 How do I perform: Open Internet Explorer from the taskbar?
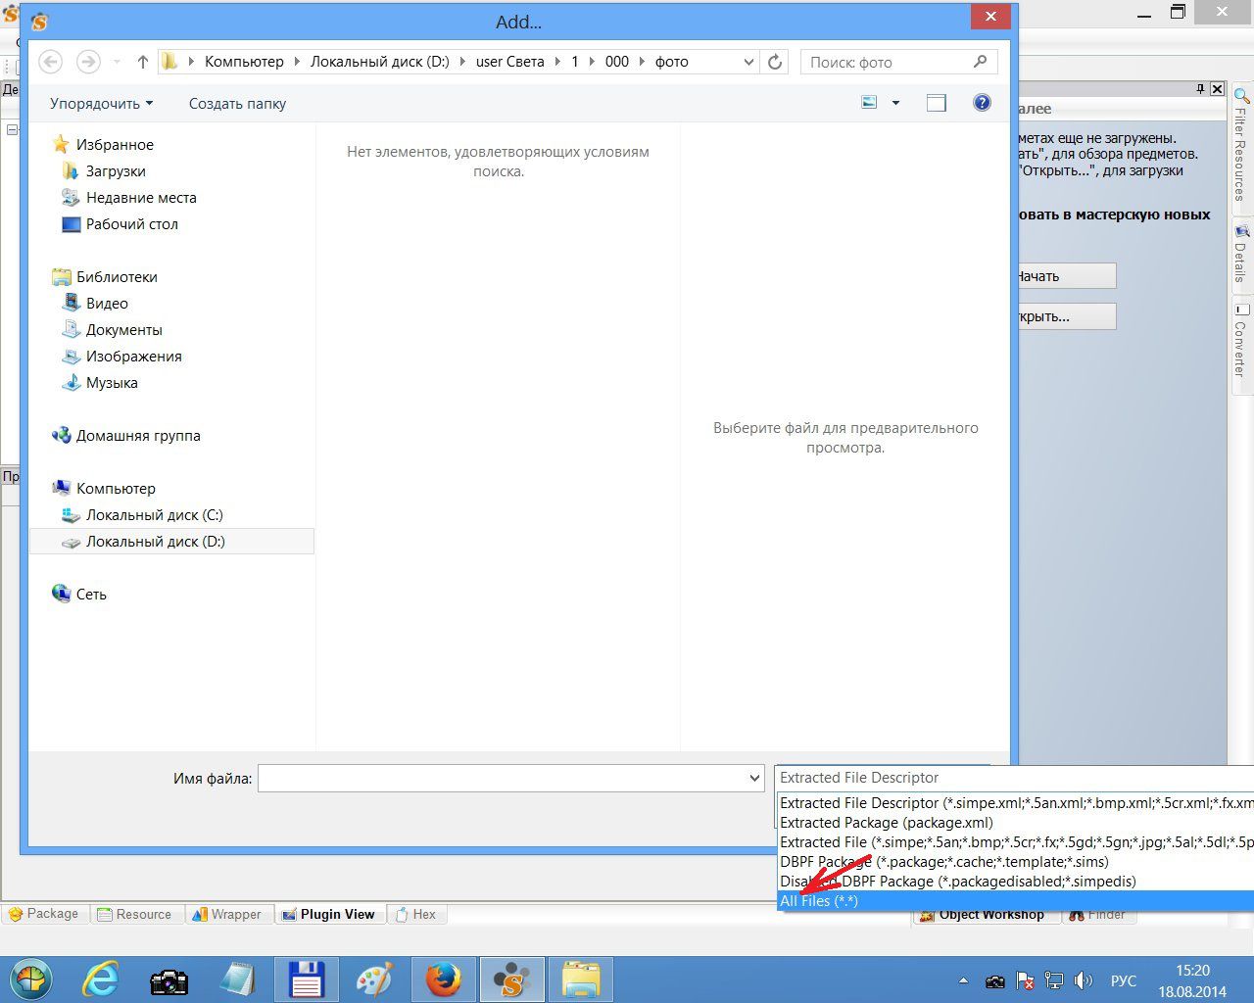click(100, 979)
